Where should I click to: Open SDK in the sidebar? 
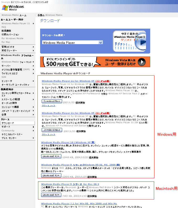click(x=4, y=77)
